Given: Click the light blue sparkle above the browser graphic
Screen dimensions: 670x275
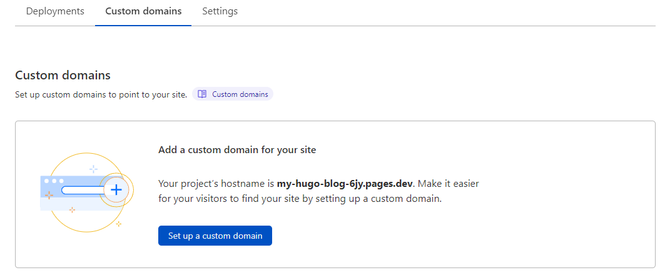Looking at the screenshot, I should (93, 169).
